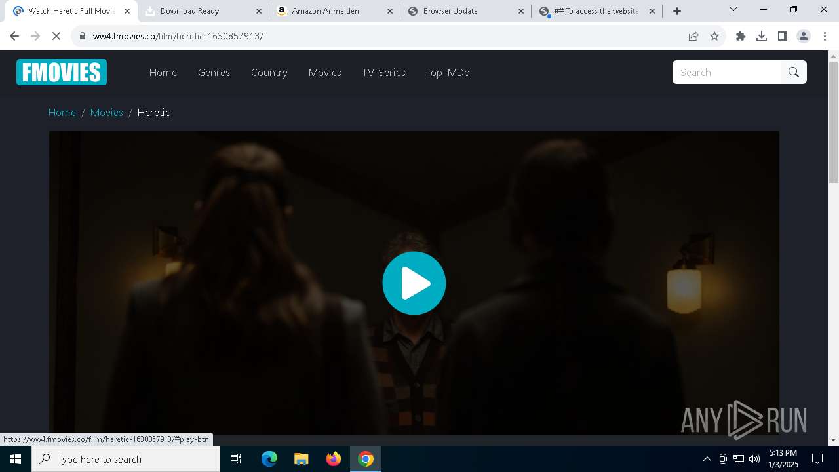Open the Top IMDb page

(448, 72)
